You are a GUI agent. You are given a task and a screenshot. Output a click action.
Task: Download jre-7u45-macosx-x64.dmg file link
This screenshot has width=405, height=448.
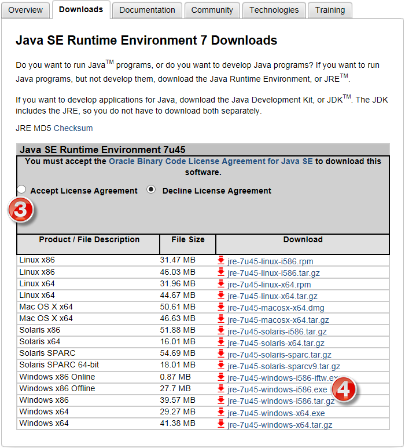point(276,308)
